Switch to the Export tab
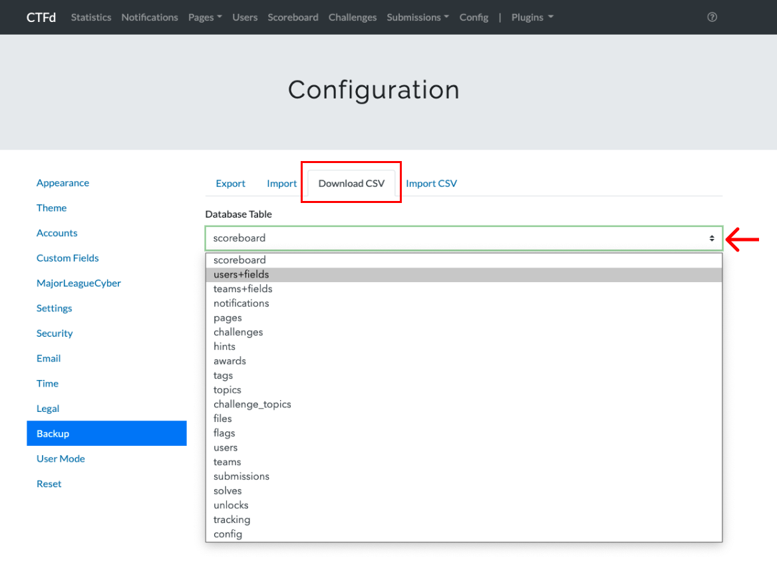Image resolution: width=777 pixels, height=569 pixels. tap(230, 184)
